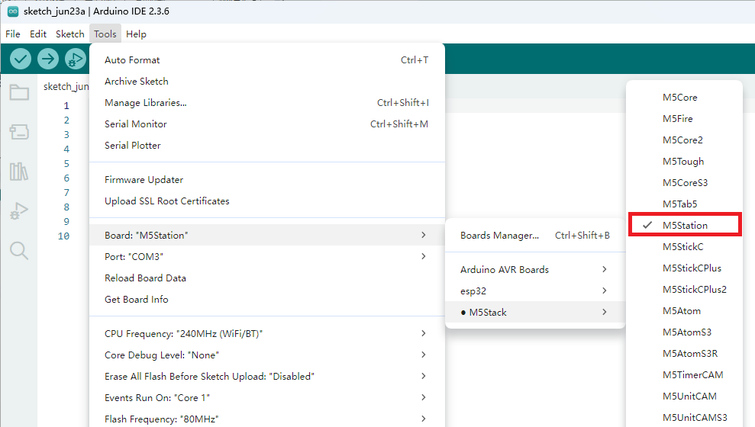The width and height of the screenshot is (755, 427).
Task: Open the Debug sidebar panel icon
Action: pyautogui.click(x=19, y=210)
